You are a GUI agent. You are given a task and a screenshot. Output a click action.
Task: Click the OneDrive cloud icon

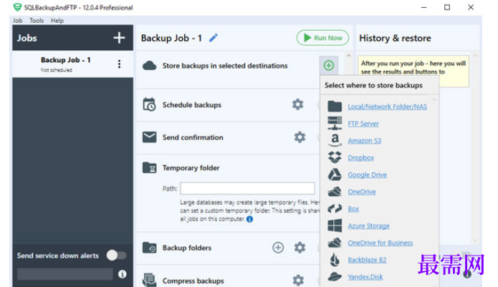pos(335,192)
